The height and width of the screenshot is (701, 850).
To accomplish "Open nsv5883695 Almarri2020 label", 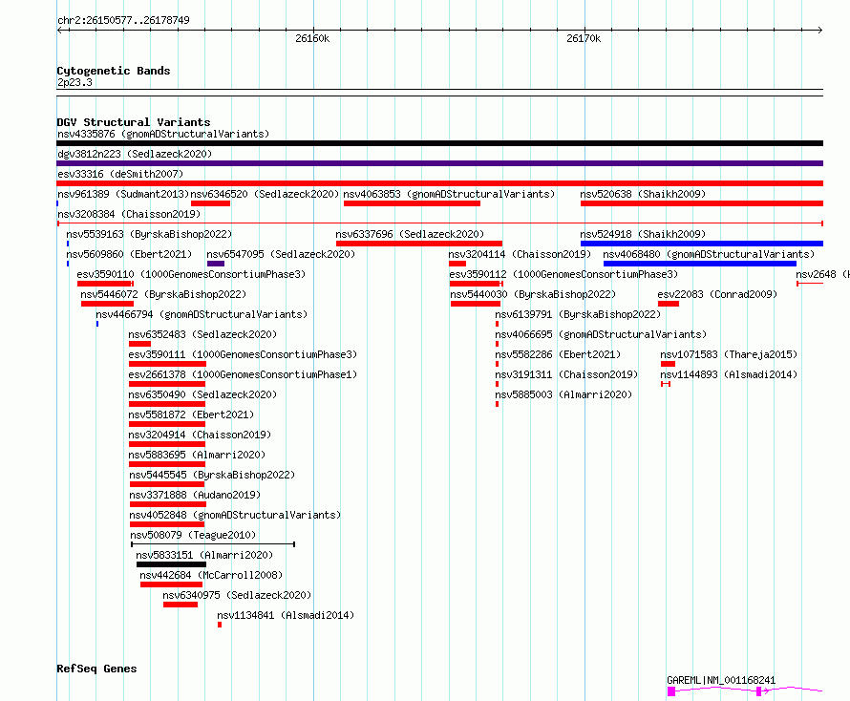I will (x=198, y=455).
